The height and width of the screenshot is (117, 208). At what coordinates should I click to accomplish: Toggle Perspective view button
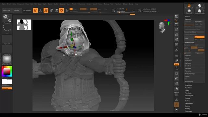(x=176, y=45)
